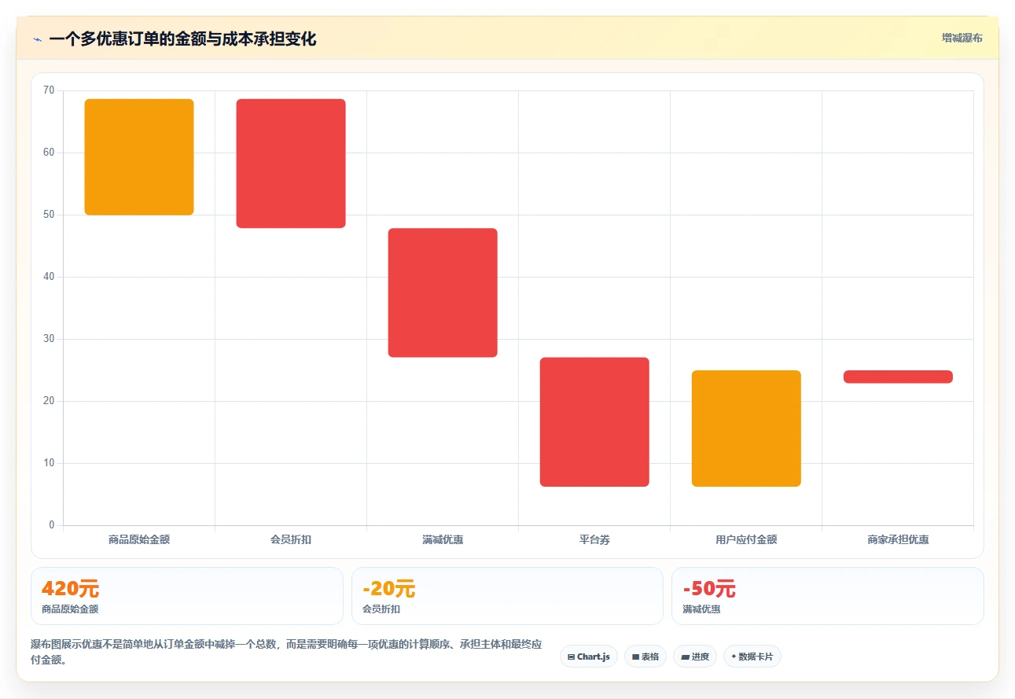
Task: Click the y-axis value 70
Action: (49, 90)
